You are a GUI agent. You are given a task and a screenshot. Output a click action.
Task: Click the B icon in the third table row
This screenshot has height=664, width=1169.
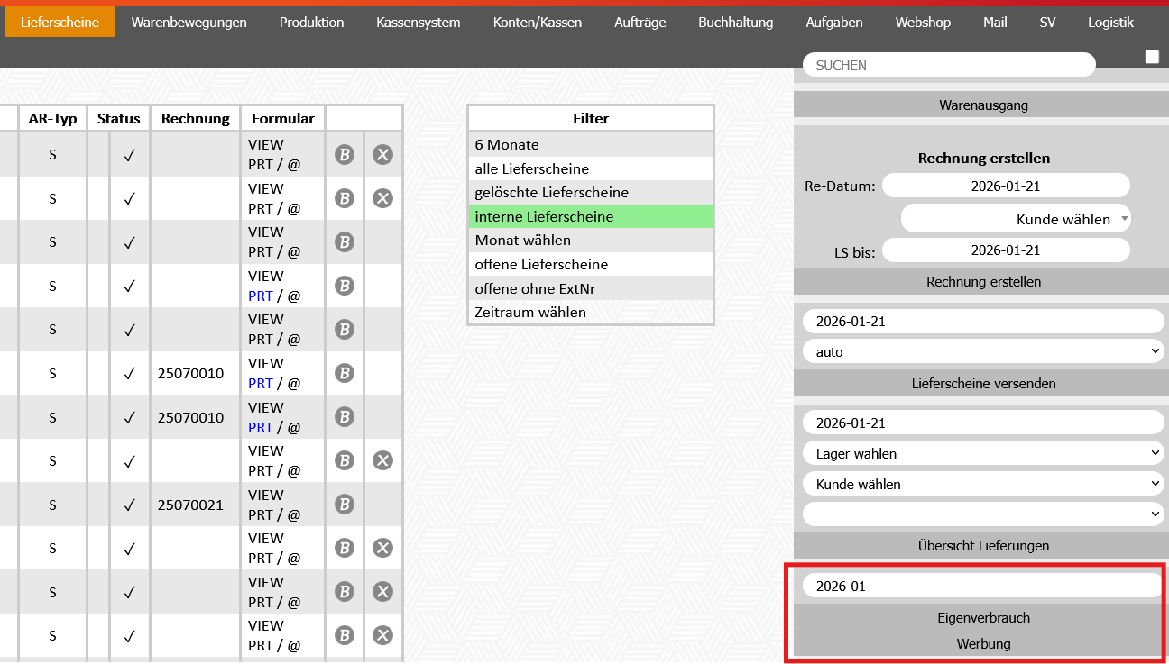344,242
